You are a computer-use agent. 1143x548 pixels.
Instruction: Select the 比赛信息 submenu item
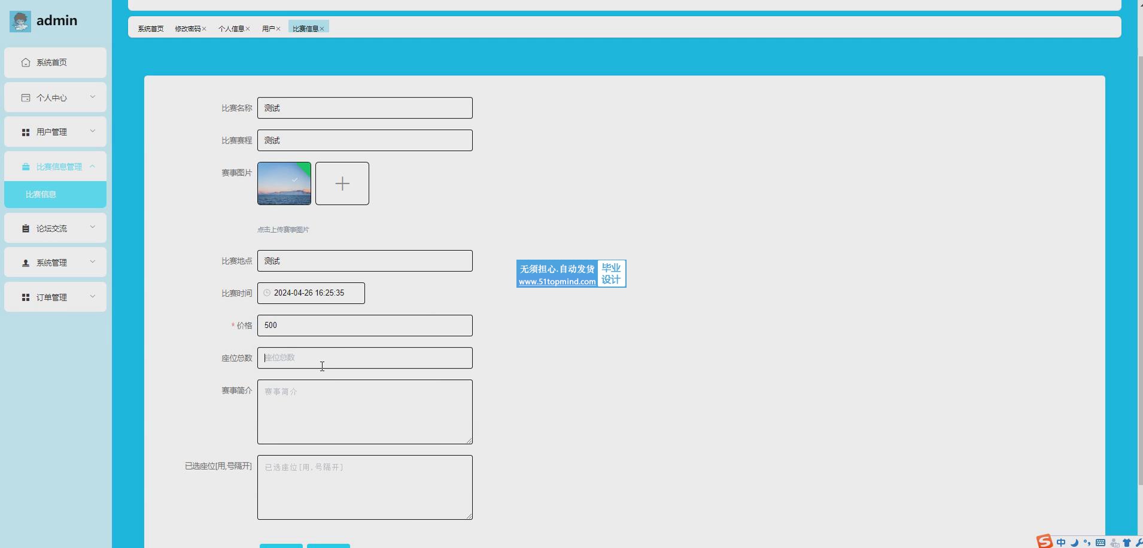click(55, 194)
